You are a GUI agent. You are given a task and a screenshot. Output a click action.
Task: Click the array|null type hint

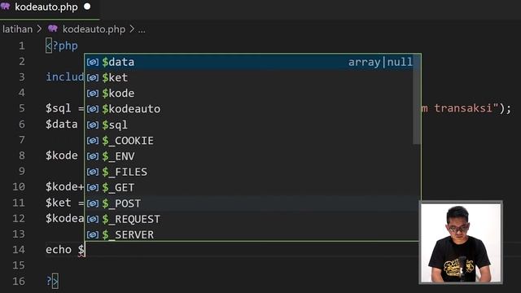(380, 62)
